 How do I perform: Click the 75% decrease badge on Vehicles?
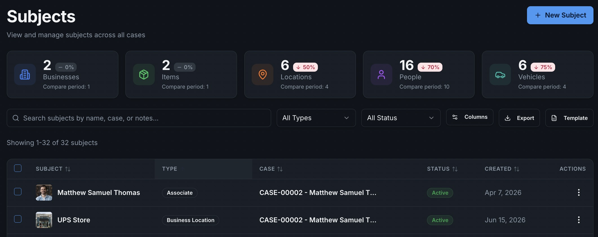543,67
